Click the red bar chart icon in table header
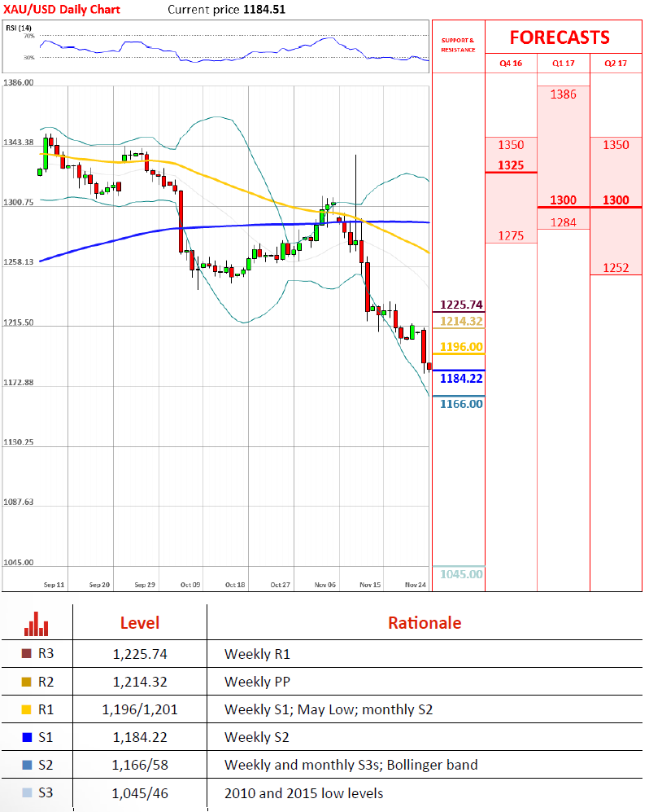 37,624
